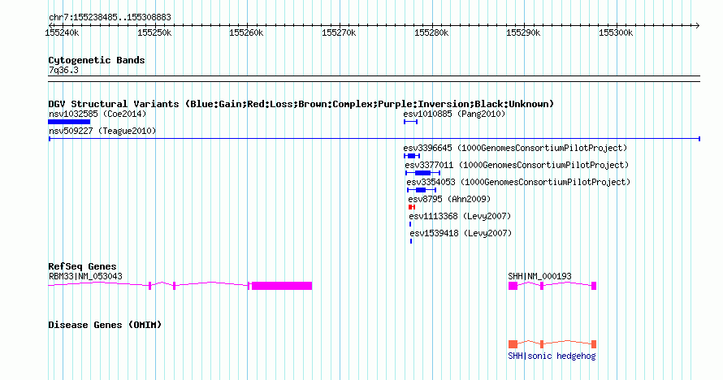Viewport: 723px width, 380px height.
Task: Select the esv1010885 blue variant glyph
Action: pyautogui.click(x=410, y=122)
